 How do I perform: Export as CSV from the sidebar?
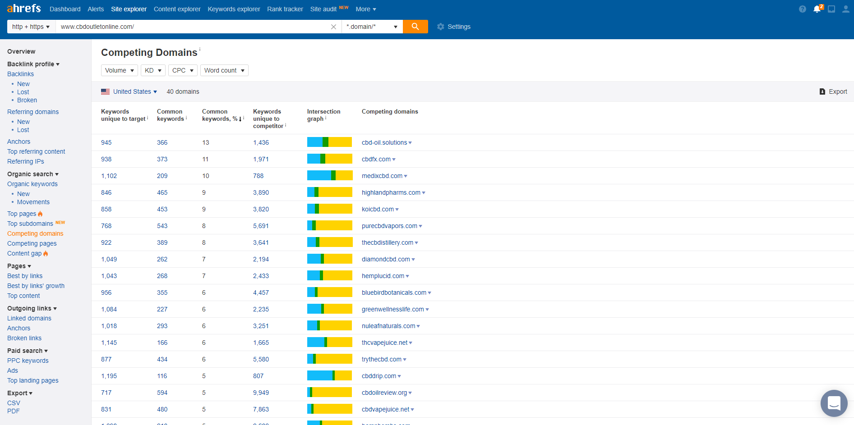[x=14, y=403]
